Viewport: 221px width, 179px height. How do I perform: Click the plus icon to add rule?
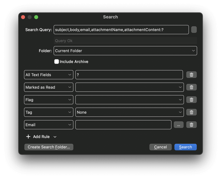tap(28, 137)
